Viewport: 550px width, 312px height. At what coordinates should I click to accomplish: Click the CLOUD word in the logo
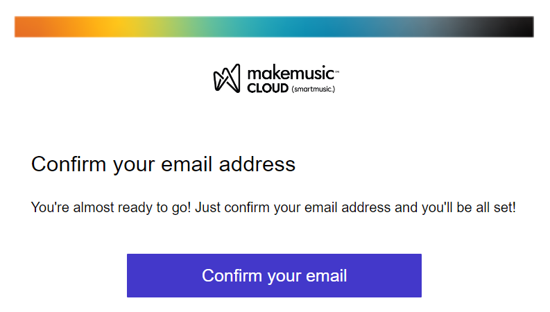(x=268, y=88)
